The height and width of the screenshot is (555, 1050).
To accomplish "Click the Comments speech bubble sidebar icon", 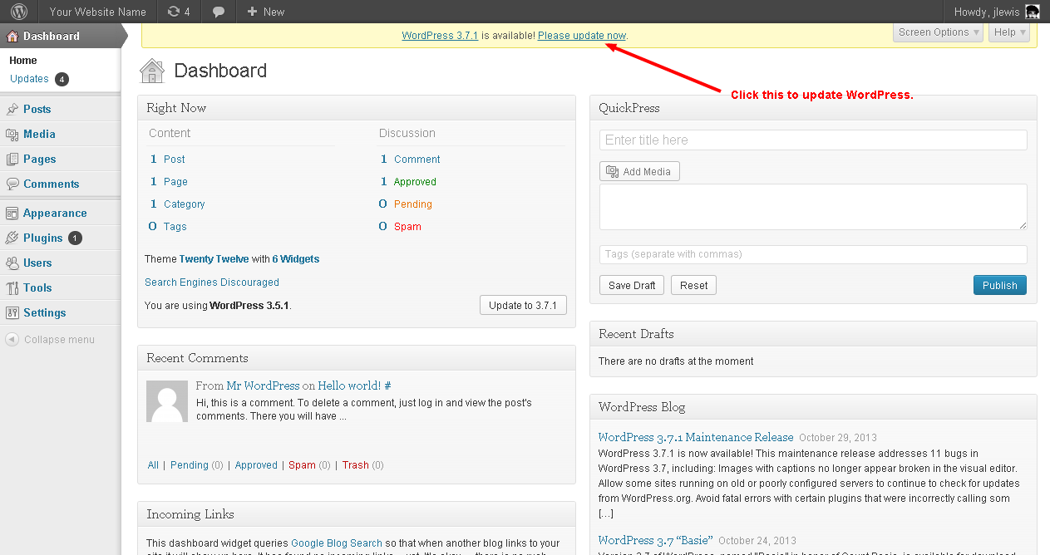I will click(x=12, y=184).
